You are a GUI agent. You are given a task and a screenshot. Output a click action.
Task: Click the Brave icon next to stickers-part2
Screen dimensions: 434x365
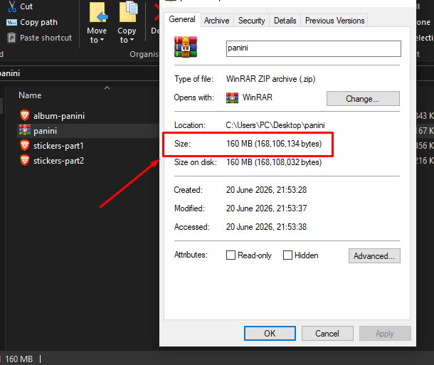pos(25,160)
